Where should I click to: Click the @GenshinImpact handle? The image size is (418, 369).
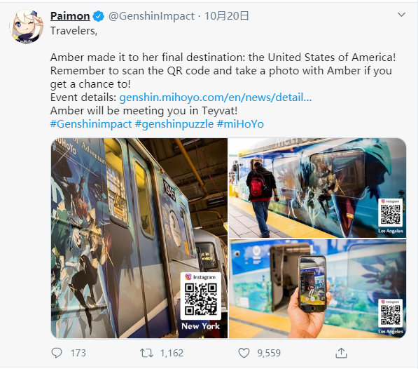point(151,16)
